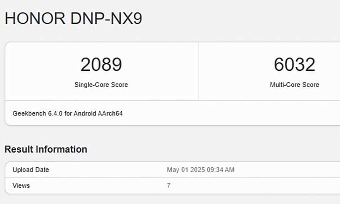Screen dimensions: 340x204
Task: Click the AArch64 architecture text
Action: (x=112, y=114)
